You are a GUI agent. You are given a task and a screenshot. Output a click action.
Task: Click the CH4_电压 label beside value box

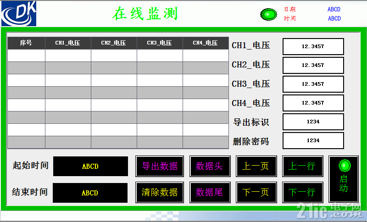point(251,103)
